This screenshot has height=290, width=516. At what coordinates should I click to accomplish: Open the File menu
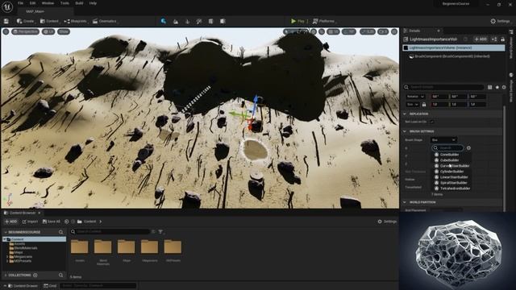click(x=20, y=3)
